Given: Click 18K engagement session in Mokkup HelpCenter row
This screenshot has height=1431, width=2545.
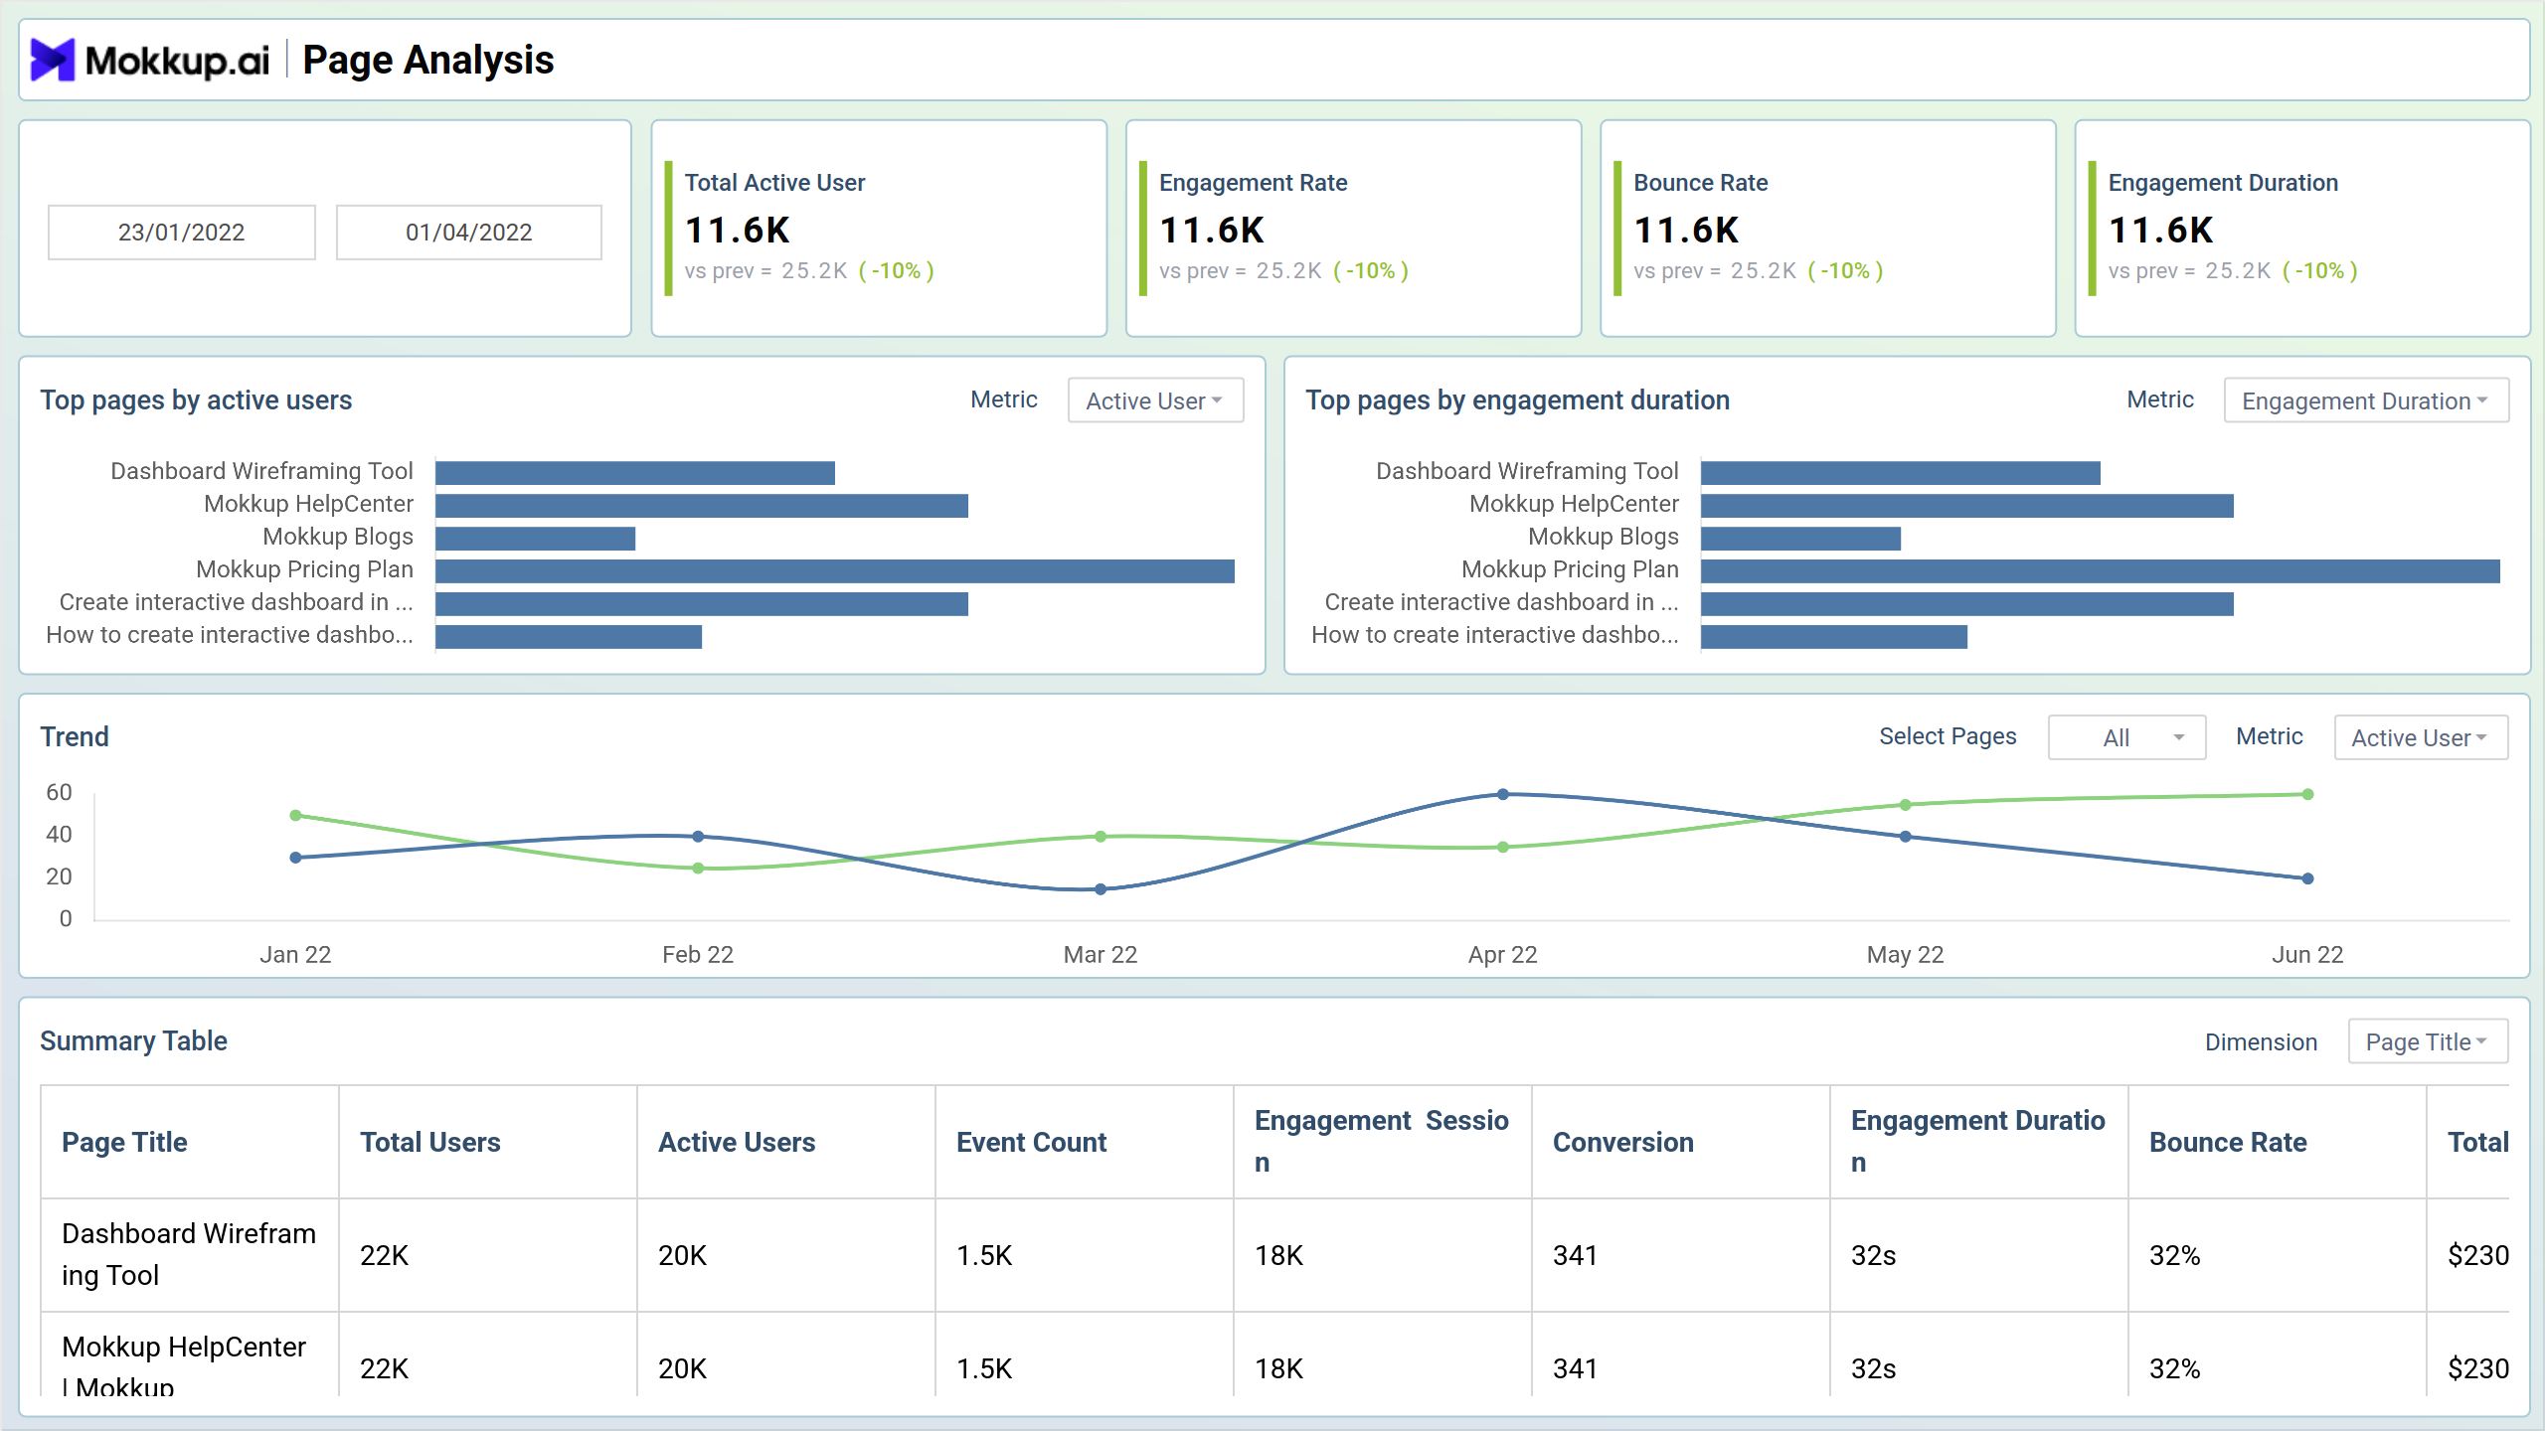Looking at the screenshot, I should coord(1278,1368).
